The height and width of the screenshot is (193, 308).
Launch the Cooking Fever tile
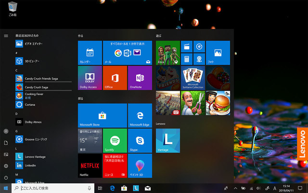[x=218, y=103]
